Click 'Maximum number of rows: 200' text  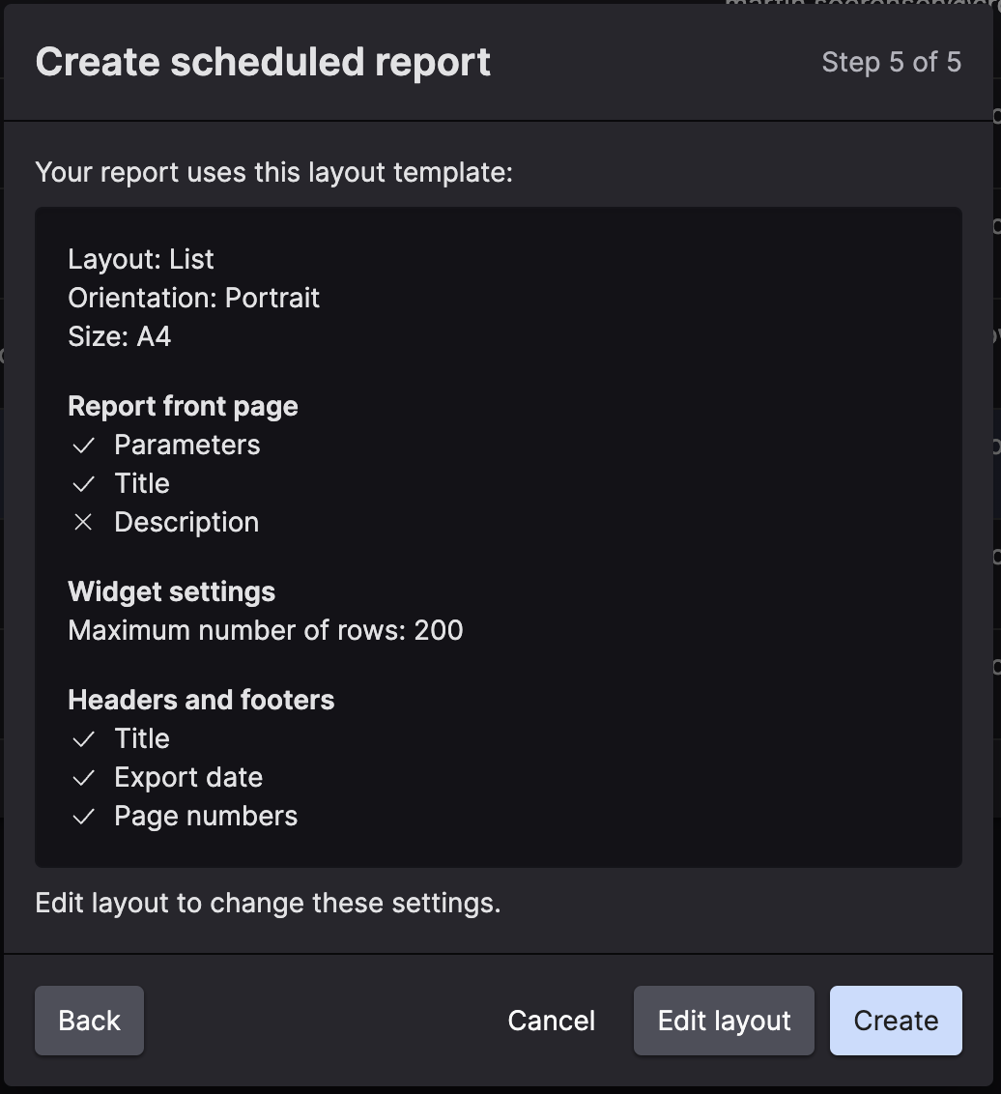(266, 630)
